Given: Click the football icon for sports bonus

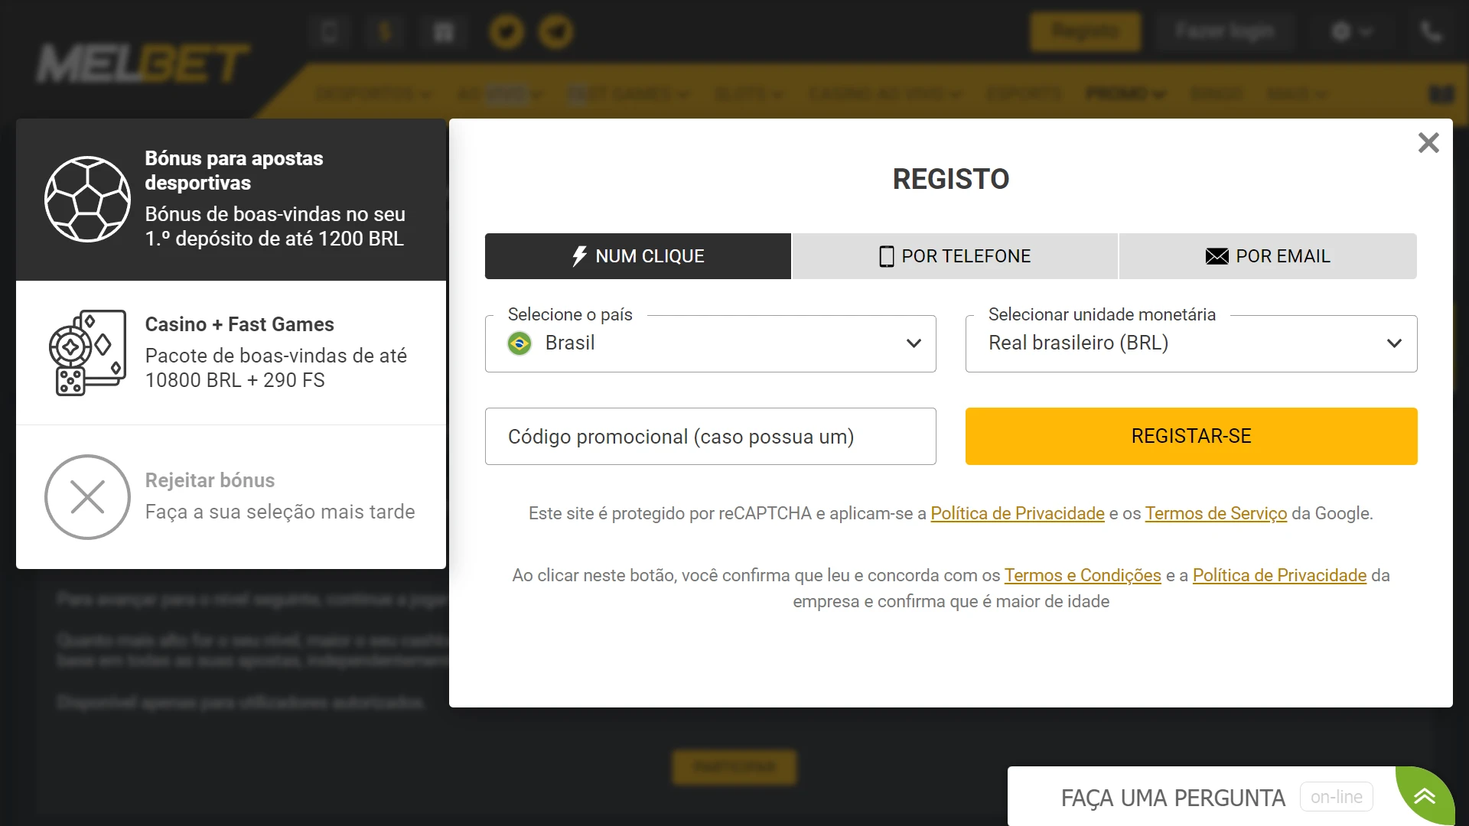Looking at the screenshot, I should 87,199.
